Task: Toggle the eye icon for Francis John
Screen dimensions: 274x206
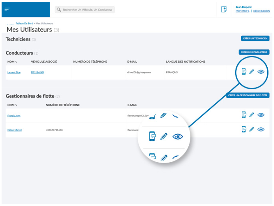Action: [x=261, y=115]
